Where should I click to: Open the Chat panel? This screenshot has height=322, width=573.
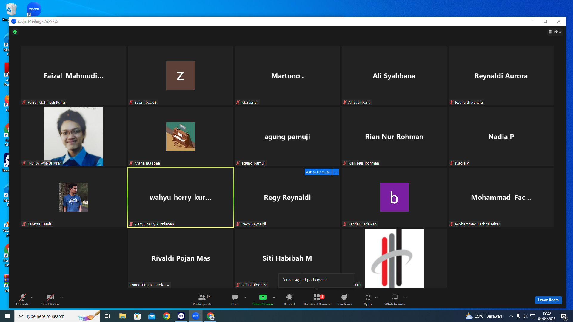(x=235, y=300)
